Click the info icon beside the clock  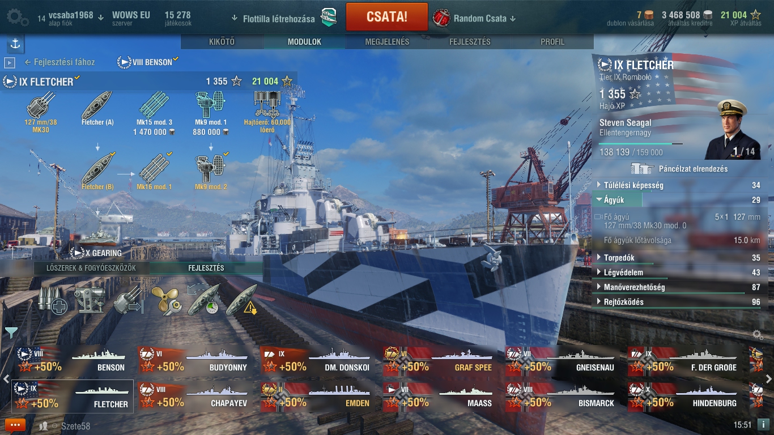(764, 425)
